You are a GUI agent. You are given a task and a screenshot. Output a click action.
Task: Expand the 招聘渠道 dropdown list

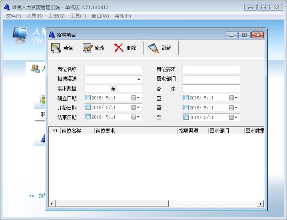[x=139, y=79]
